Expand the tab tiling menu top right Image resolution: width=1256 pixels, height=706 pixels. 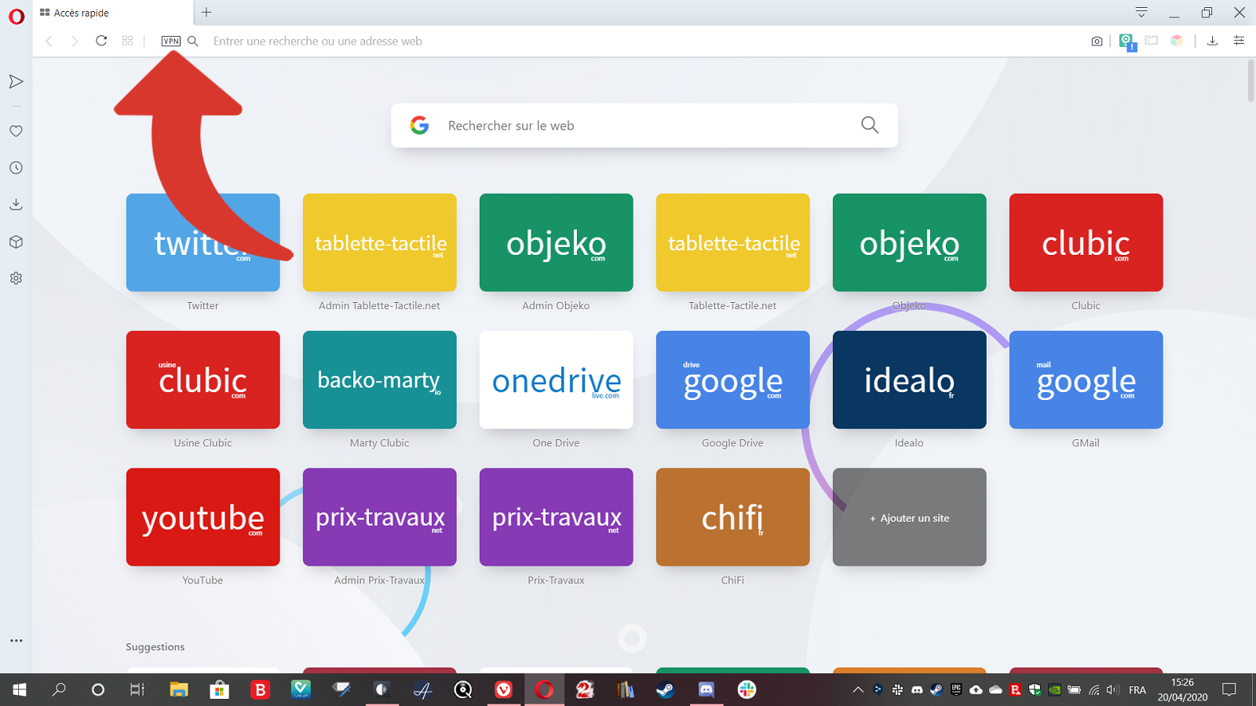(1141, 13)
